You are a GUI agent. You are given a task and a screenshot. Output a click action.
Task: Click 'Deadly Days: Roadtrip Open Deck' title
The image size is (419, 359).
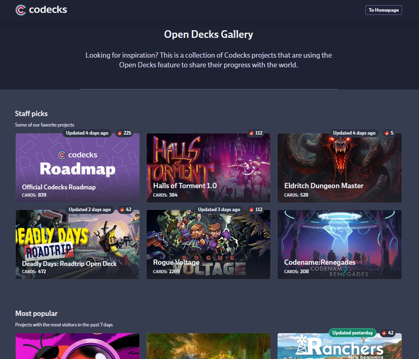click(x=69, y=264)
